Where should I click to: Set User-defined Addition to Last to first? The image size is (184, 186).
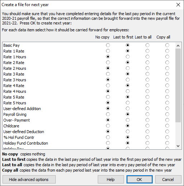tap(128, 109)
